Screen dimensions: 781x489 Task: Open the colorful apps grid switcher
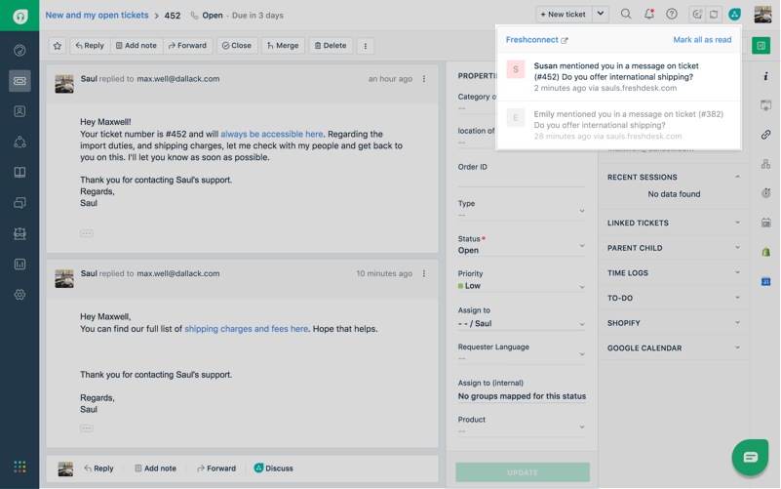point(20,467)
